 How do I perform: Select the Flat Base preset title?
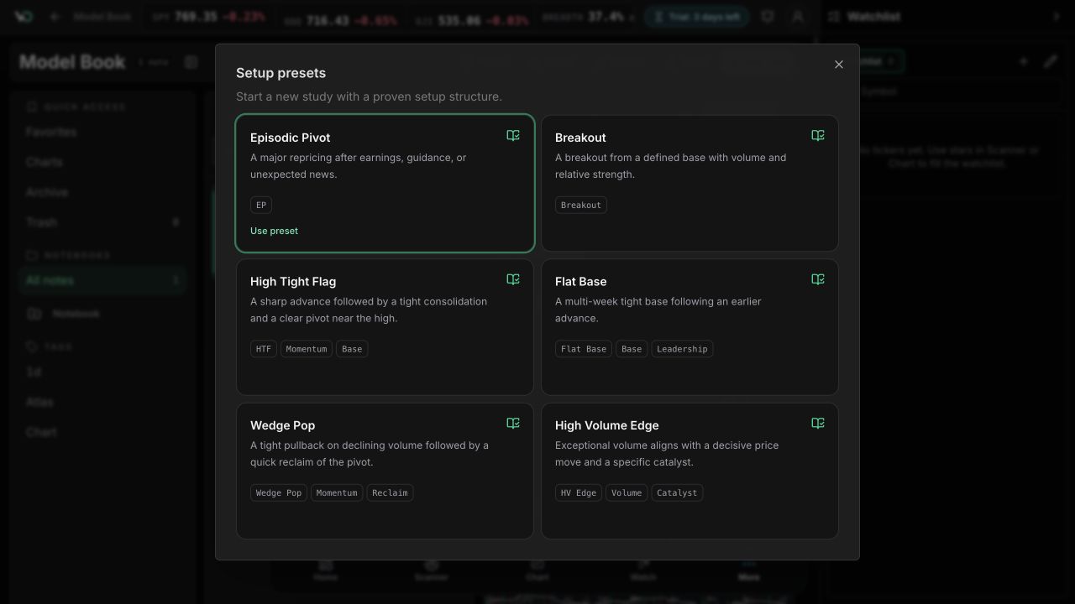[x=580, y=282]
